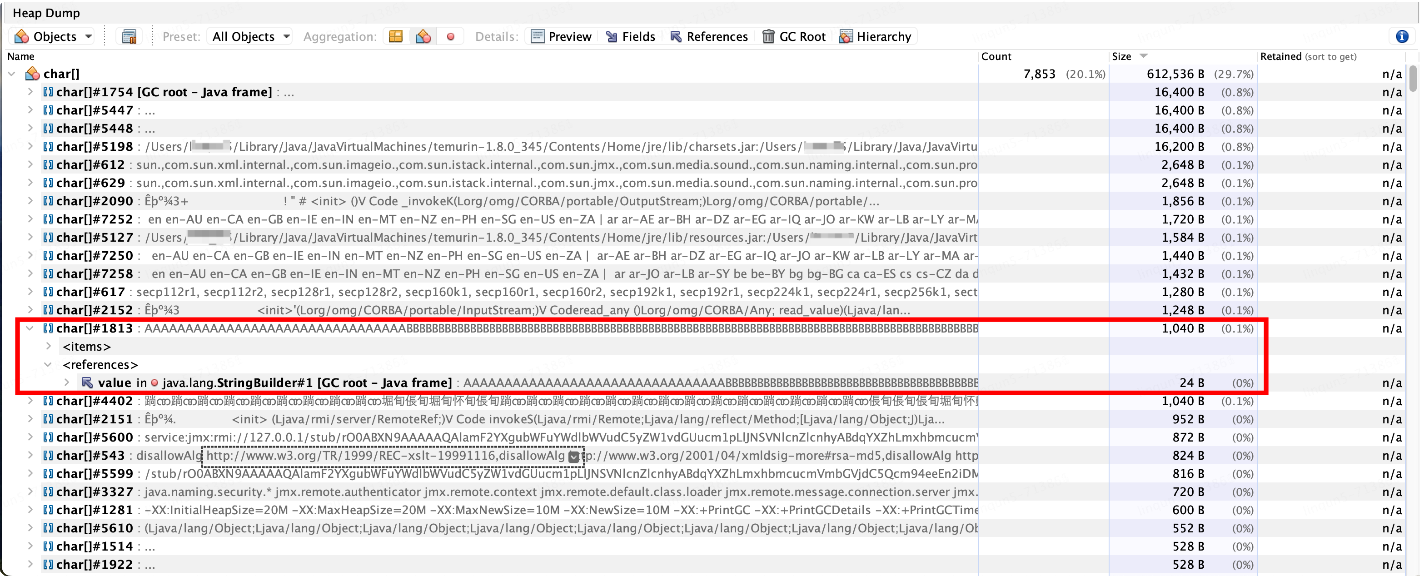Click the value reference arrow icon
The height and width of the screenshot is (576, 1424).
click(87, 382)
